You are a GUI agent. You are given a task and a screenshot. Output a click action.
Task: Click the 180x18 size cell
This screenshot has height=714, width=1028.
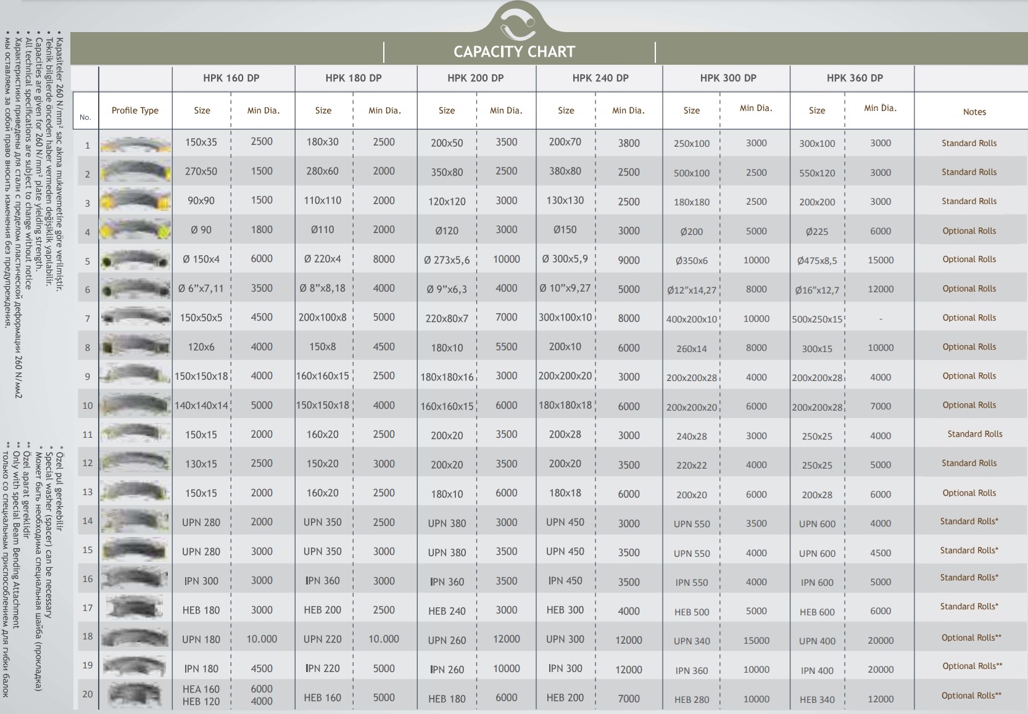pyautogui.click(x=565, y=493)
